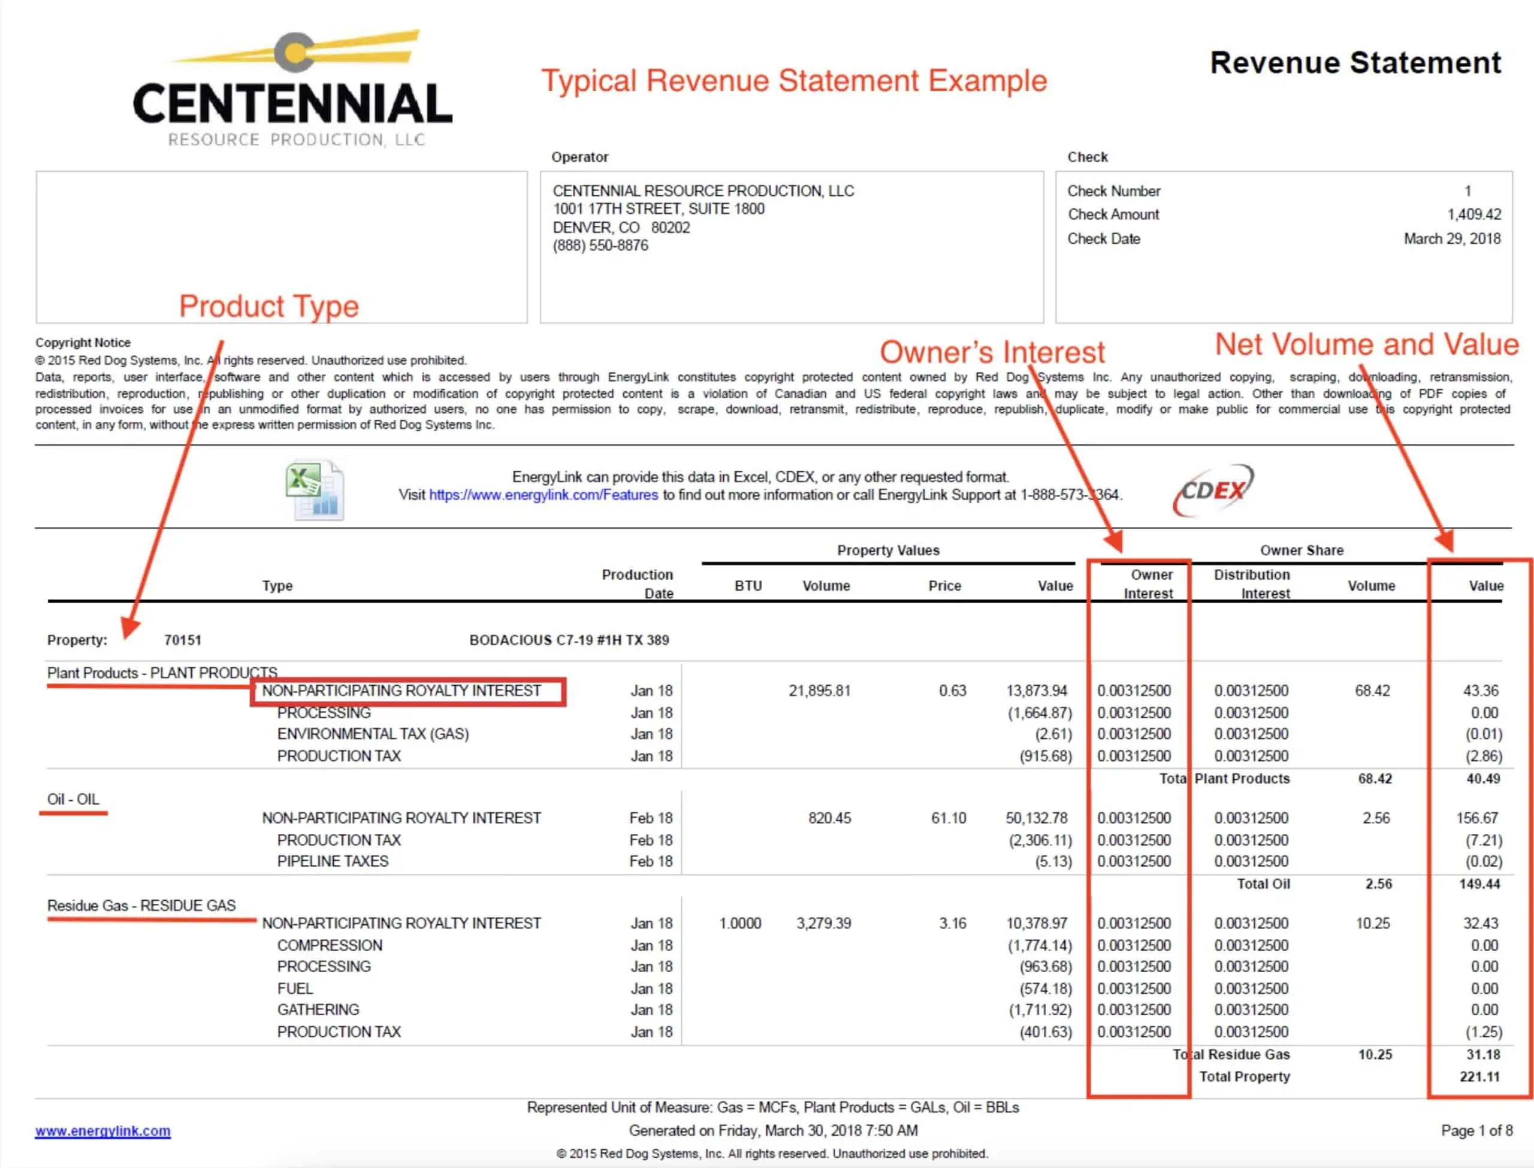This screenshot has width=1534, height=1168.
Task: Click the CDEX logo
Action: pyautogui.click(x=1213, y=490)
